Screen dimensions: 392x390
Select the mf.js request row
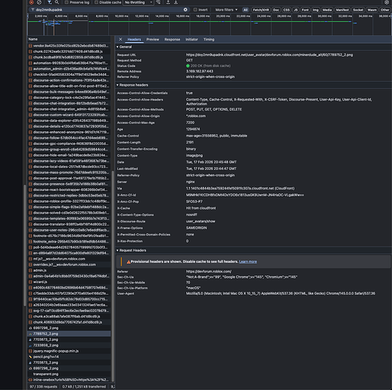tap(69, 259)
